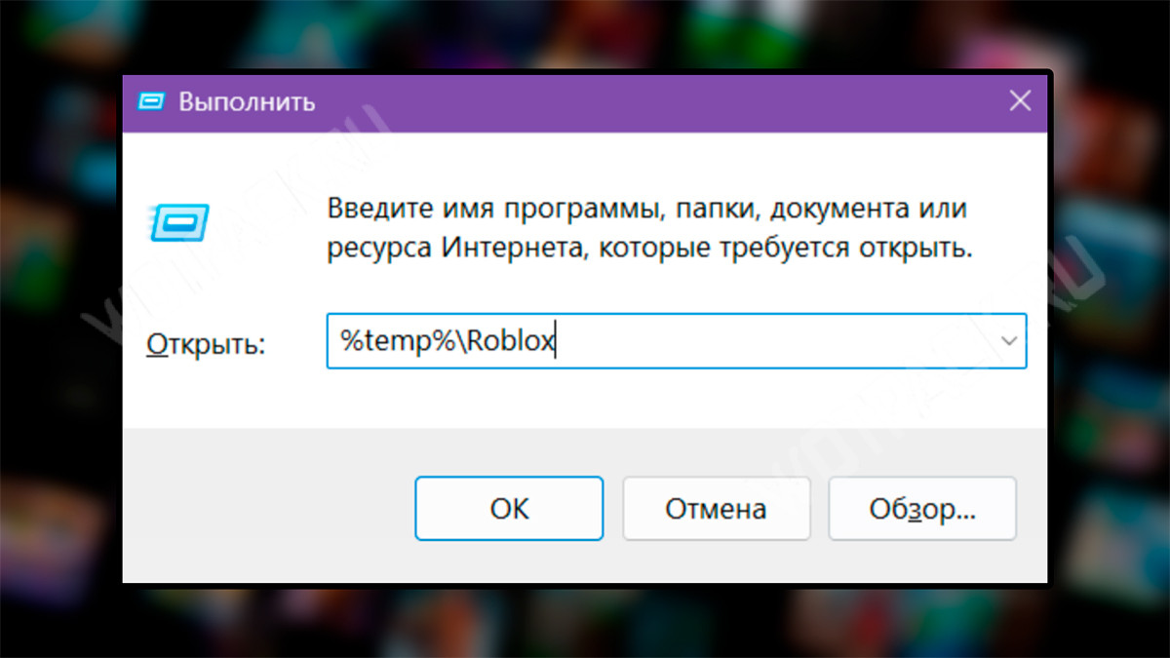Click the text line starting with Введите имя программы
The image size is (1170, 658).
tap(647, 210)
